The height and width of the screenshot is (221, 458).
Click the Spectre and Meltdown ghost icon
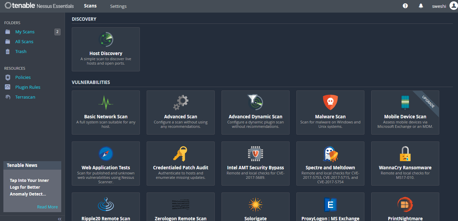[x=330, y=154]
